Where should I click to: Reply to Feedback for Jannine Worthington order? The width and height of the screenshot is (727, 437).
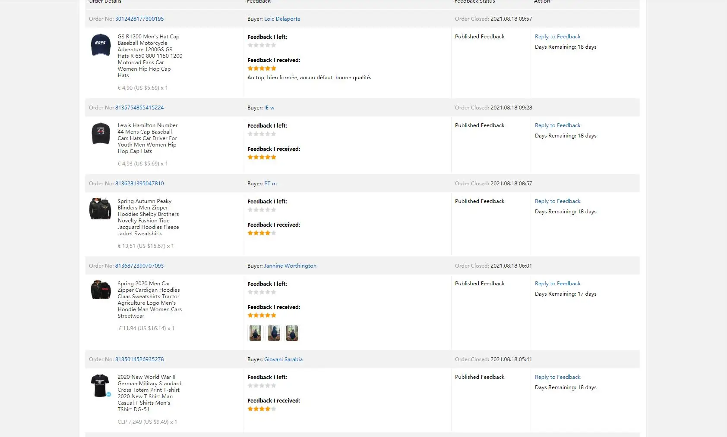tap(557, 284)
